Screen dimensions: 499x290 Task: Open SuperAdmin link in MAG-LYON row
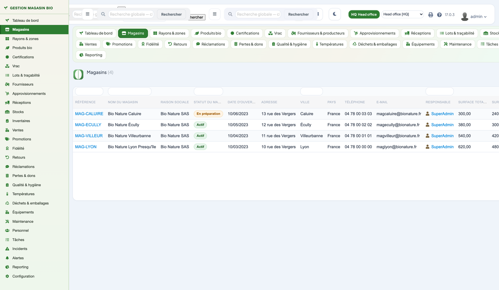[x=442, y=147]
